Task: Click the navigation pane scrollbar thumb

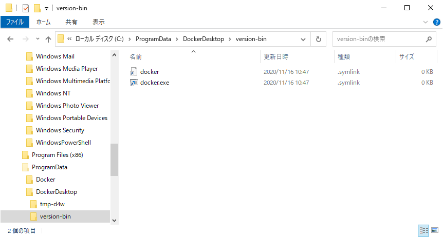Action: pyautogui.click(x=115, y=160)
